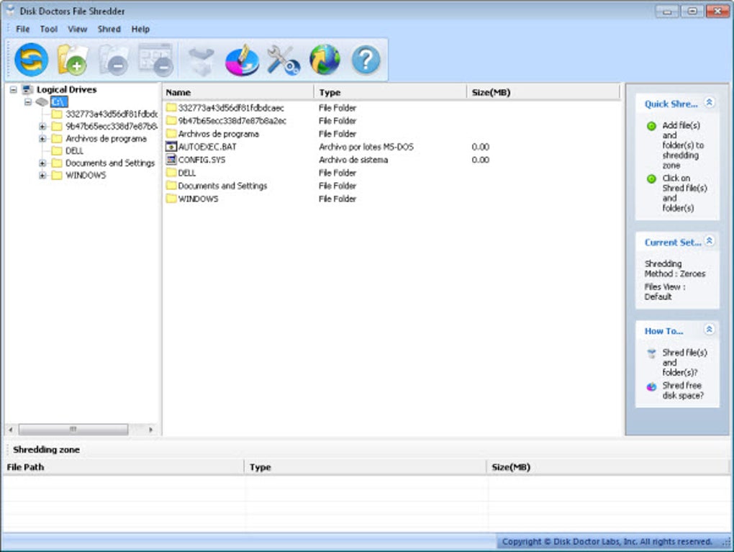Image resolution: width=734 pixels, height=552 pixels.
Task: Click the AUTOEXEC.BAT batch file icon
Action: point(171,147)
